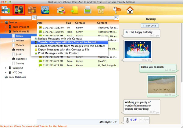Click the search magnifier above the message list
Viewport: 183px width, 128px height.
point(117,18)
